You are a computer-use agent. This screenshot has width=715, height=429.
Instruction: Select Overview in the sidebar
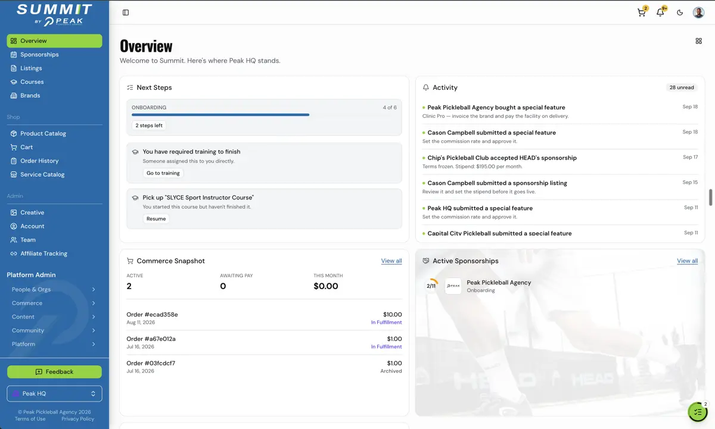pos(54,41)
